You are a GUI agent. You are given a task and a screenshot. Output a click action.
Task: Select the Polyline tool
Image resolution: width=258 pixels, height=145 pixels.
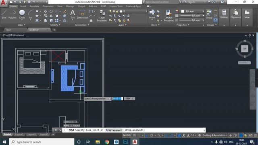tap(12, 14)
